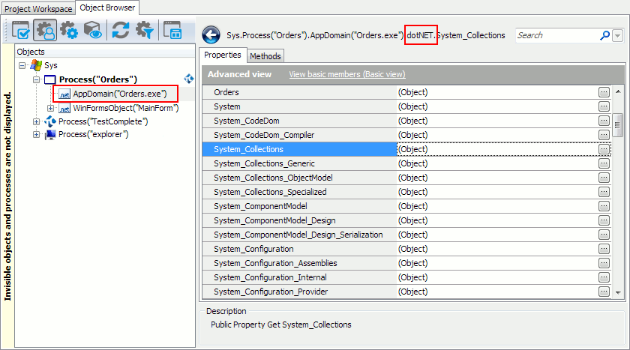Expand the Process("TestComplete") tree node

point(37,121)
